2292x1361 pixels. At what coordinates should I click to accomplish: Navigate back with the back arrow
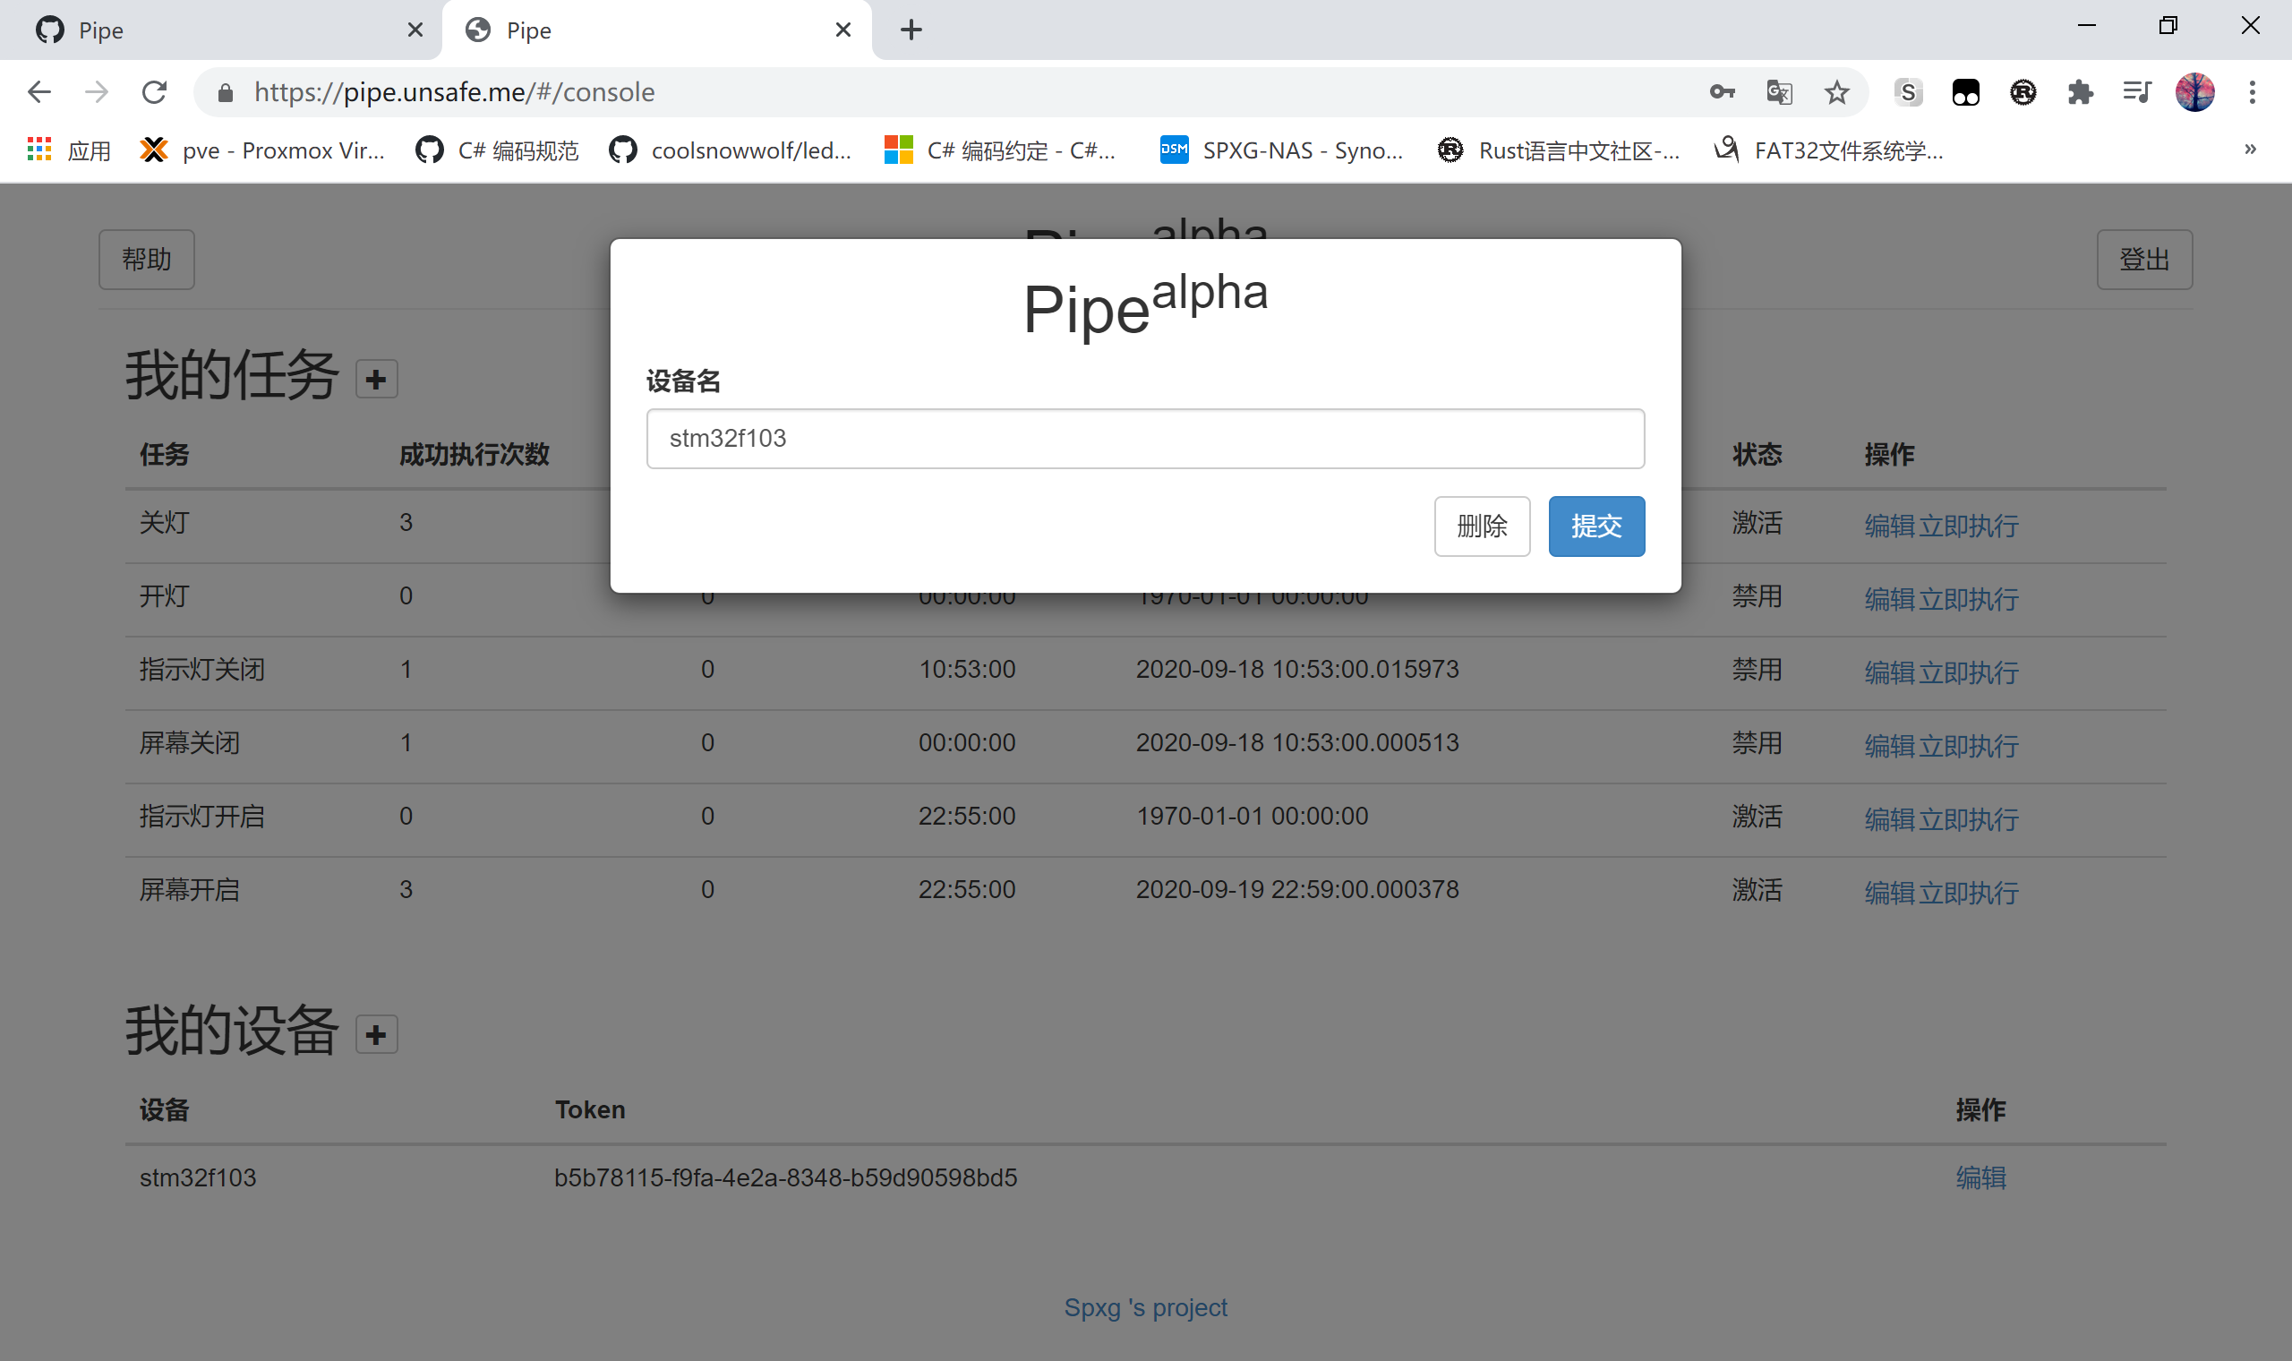39,91
